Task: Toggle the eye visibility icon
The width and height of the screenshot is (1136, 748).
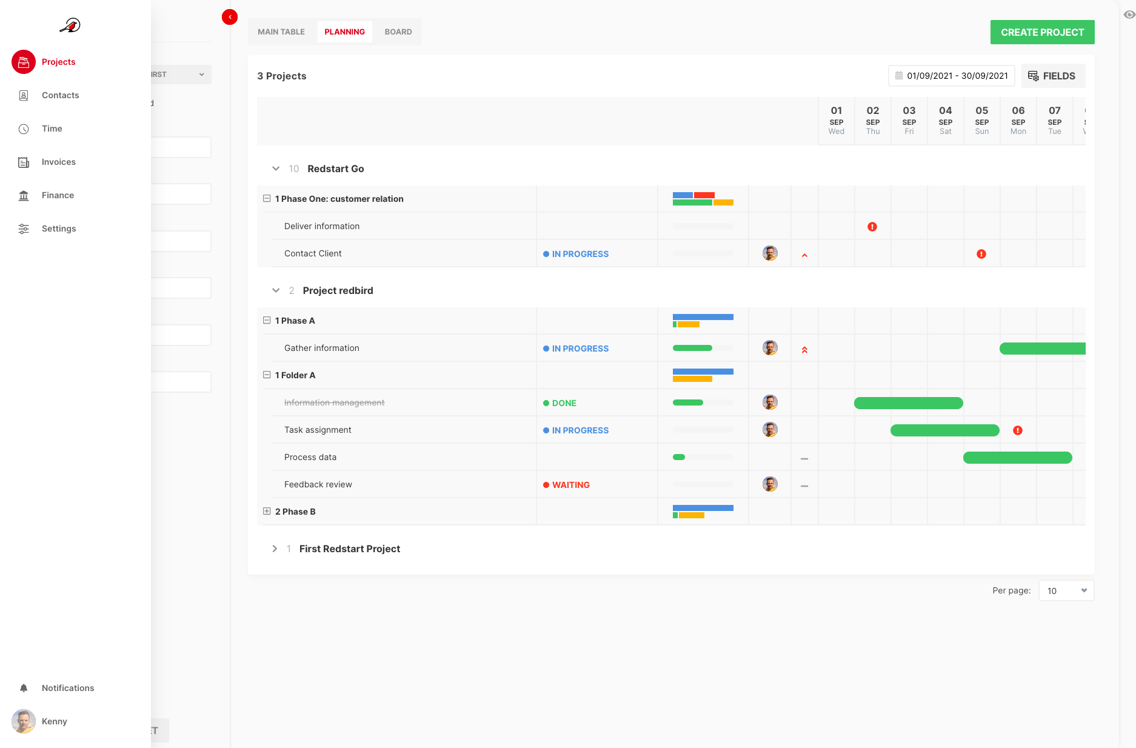Action: 1129,15
